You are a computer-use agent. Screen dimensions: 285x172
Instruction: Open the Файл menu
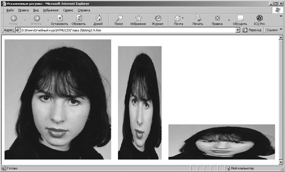[10, 10]
